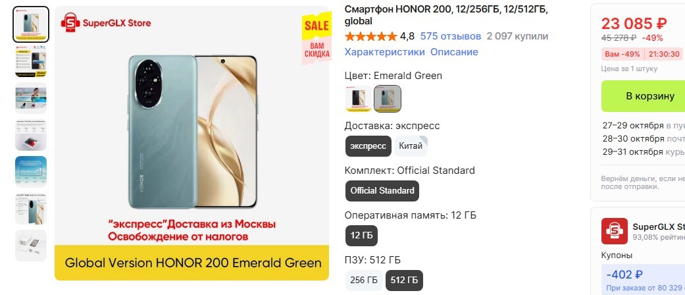View the third thumbnail with beach photo
Image resolution: width=685 pixels, height=295 pixels.
click(x=31, y=98)
